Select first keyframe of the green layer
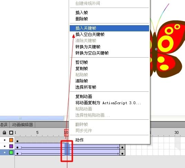 click(18, 154)
